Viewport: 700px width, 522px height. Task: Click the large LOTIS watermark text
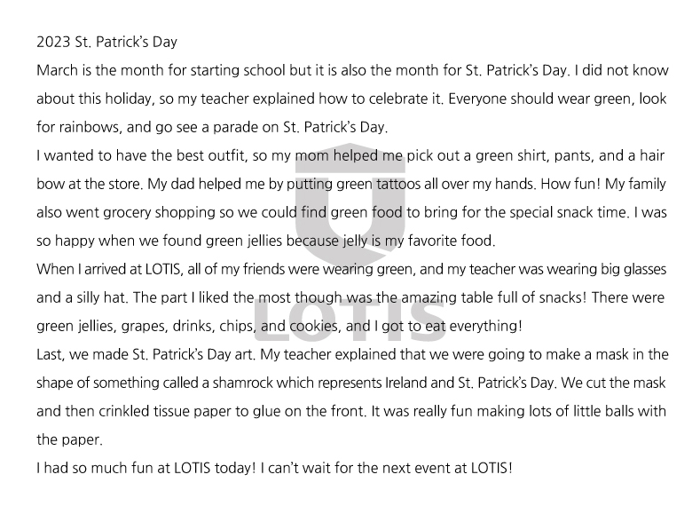pos(350,319)
